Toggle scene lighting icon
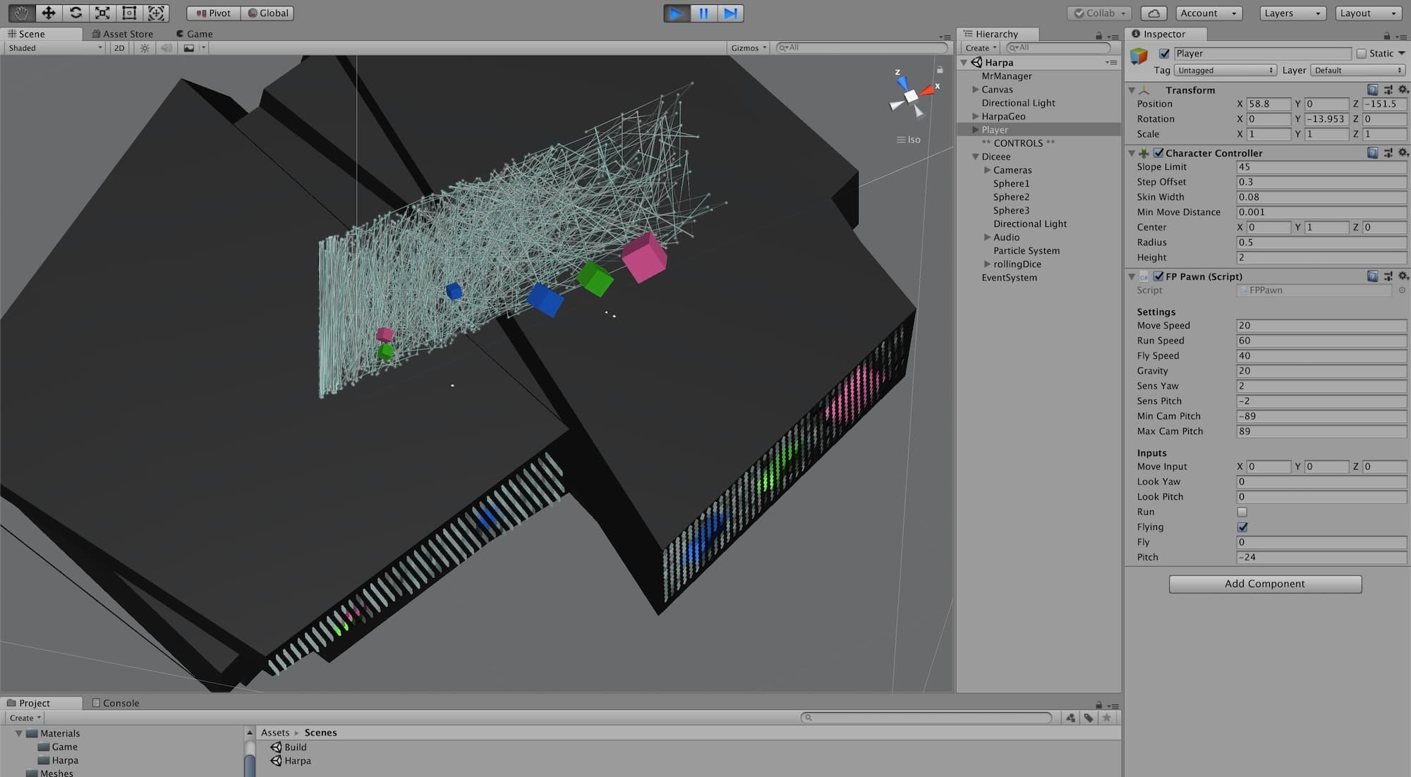Screen dimensions: 1411x777 pos(145,48)
